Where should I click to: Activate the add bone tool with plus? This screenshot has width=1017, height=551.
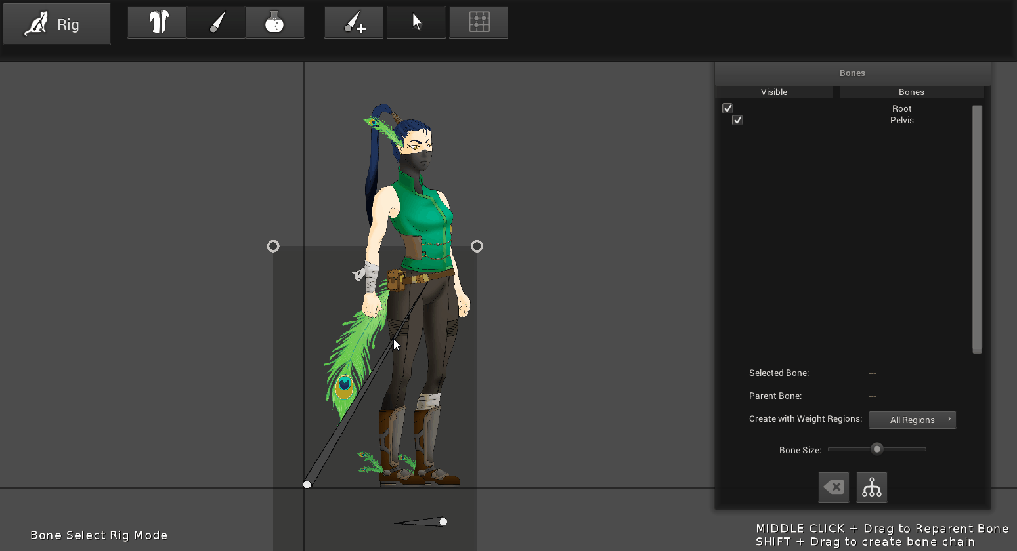(x=354, y=23)
